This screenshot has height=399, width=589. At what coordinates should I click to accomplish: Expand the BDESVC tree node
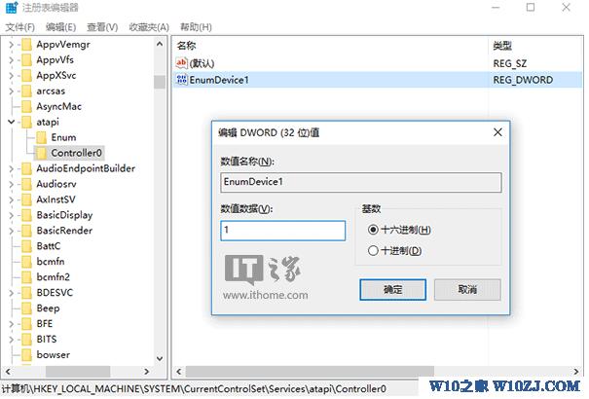[x=11, y=292]
